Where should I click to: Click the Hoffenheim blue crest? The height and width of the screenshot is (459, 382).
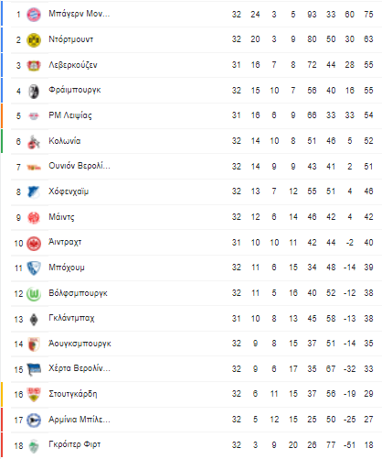tap(34, 191)
